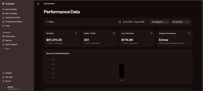203x91 pixels.
Task: Click the Quick Briefing lightning icon
Action: [3, 10]
